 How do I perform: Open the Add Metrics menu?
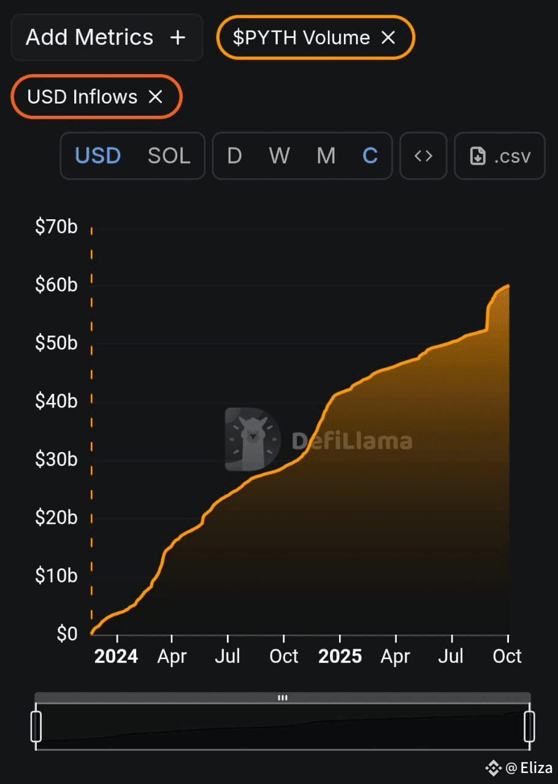click(107, 37)
